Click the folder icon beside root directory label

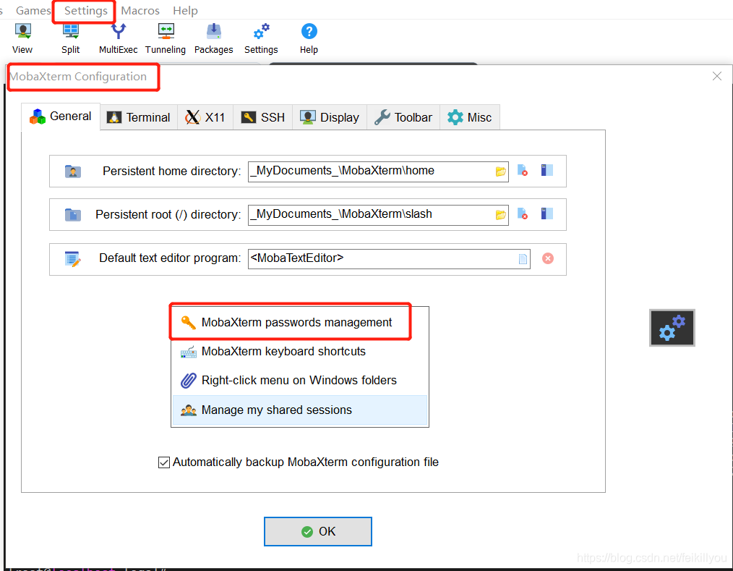pos(73,215)
